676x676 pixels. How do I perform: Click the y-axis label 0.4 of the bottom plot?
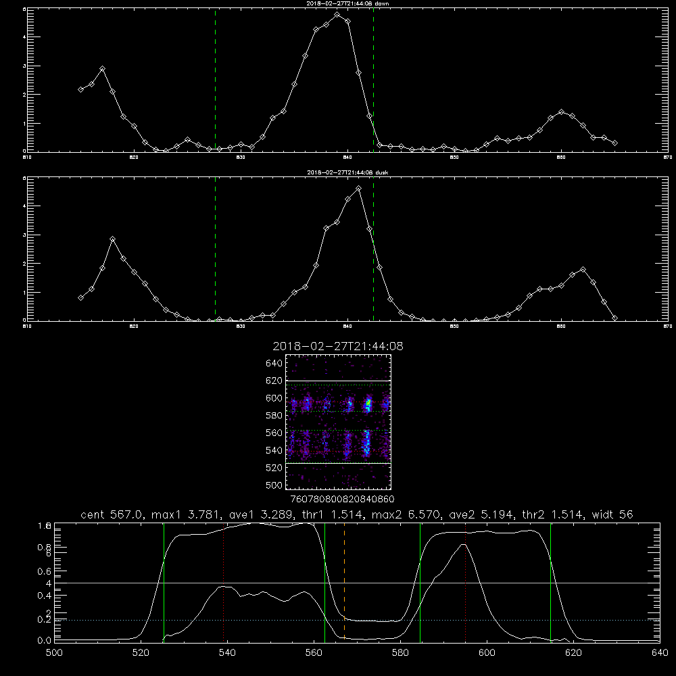(x=45, y=596)
